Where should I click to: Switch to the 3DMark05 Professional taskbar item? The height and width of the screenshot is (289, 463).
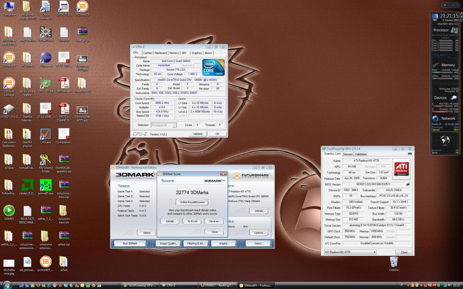(x=256, y=285)
